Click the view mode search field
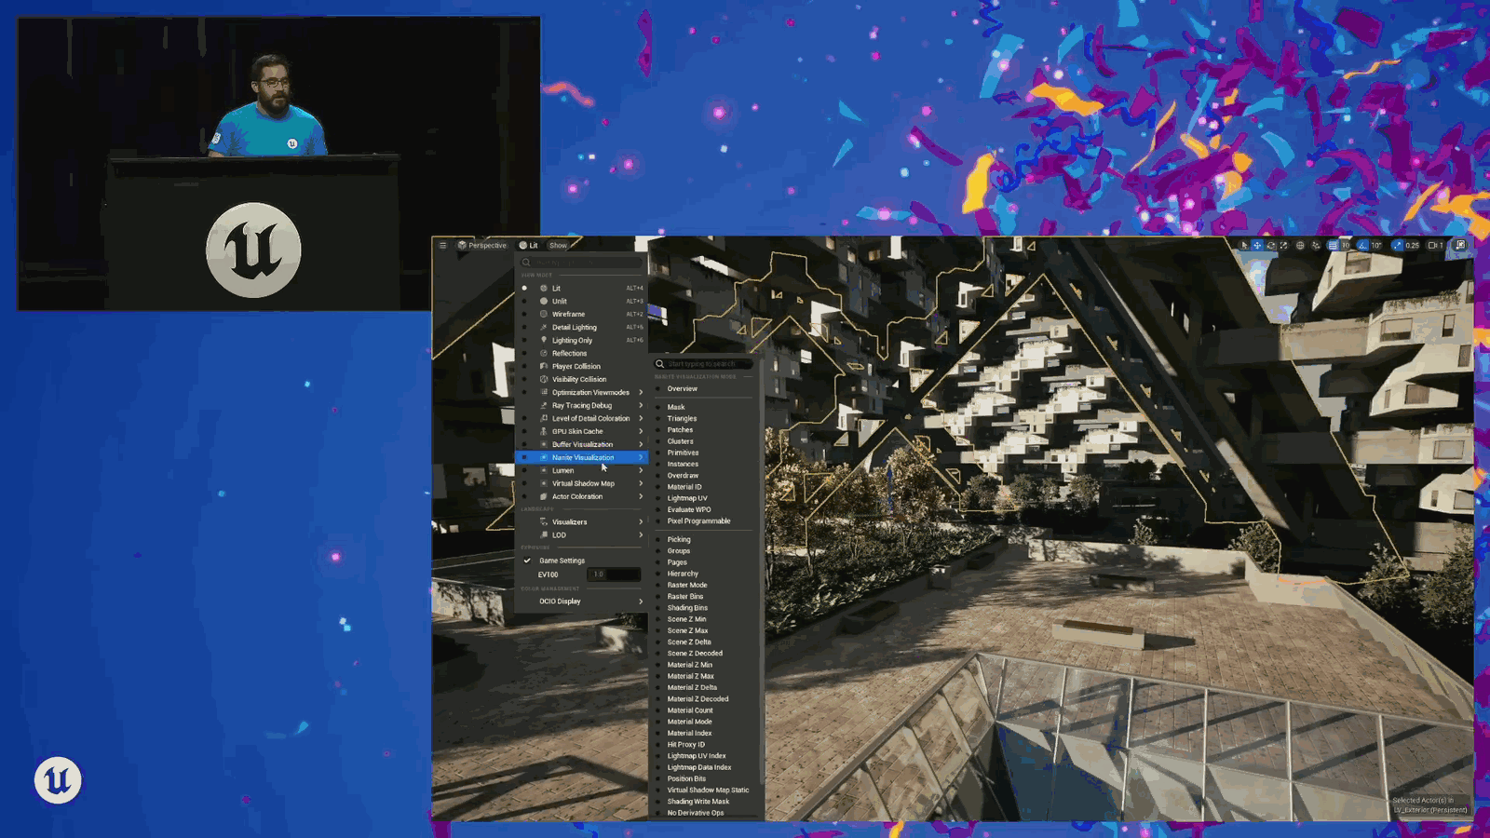This screenshot has height=838, width=1490. coord(582,263)
